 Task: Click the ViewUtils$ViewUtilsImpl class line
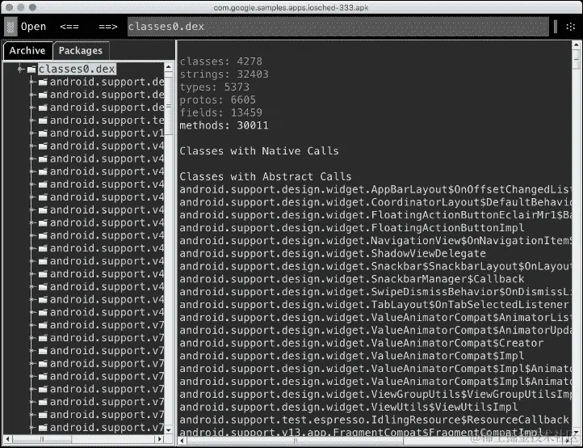pos(348,407)
